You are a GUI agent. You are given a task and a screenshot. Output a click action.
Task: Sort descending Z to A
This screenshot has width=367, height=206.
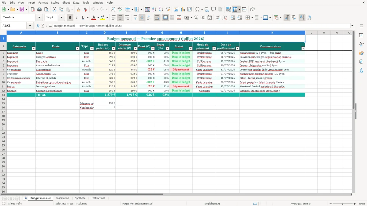click(161, 9)
